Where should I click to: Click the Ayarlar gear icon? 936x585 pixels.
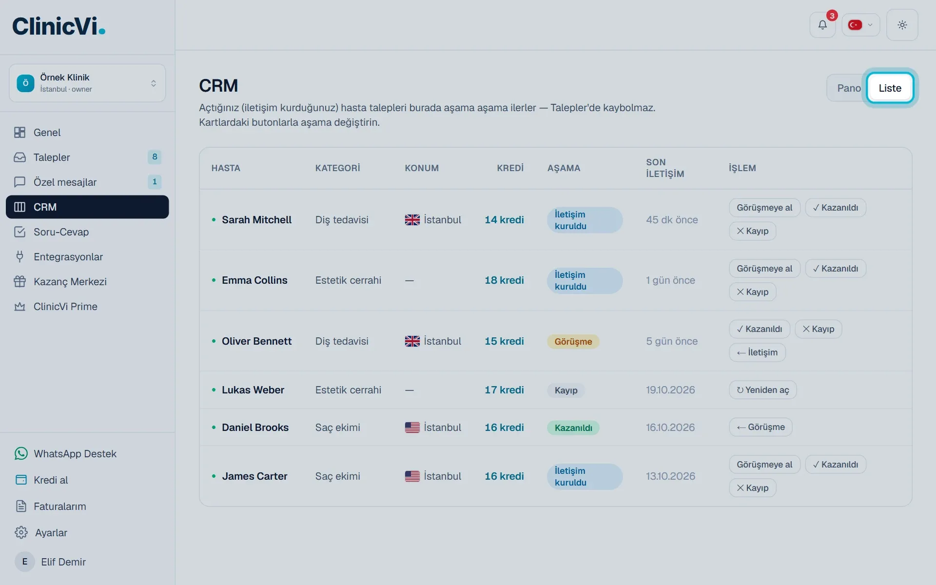coord(21,532)
